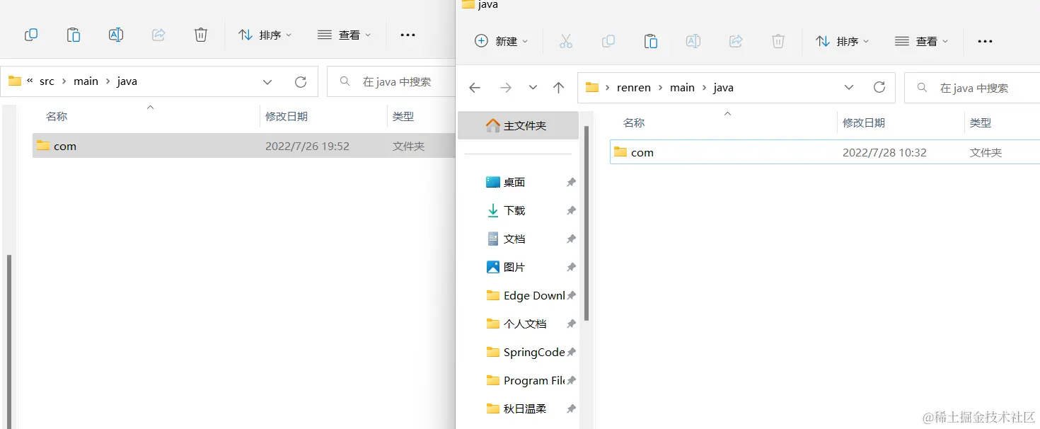
Task: Unpin 桌面 using its pin icon
Action: pos(571,183)
